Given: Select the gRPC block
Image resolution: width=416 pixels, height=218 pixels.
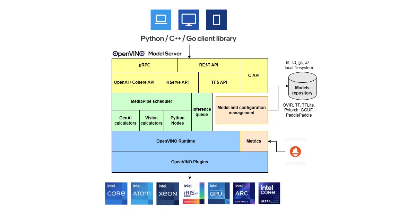Looking at the screenshot, I should click(145, 65).
